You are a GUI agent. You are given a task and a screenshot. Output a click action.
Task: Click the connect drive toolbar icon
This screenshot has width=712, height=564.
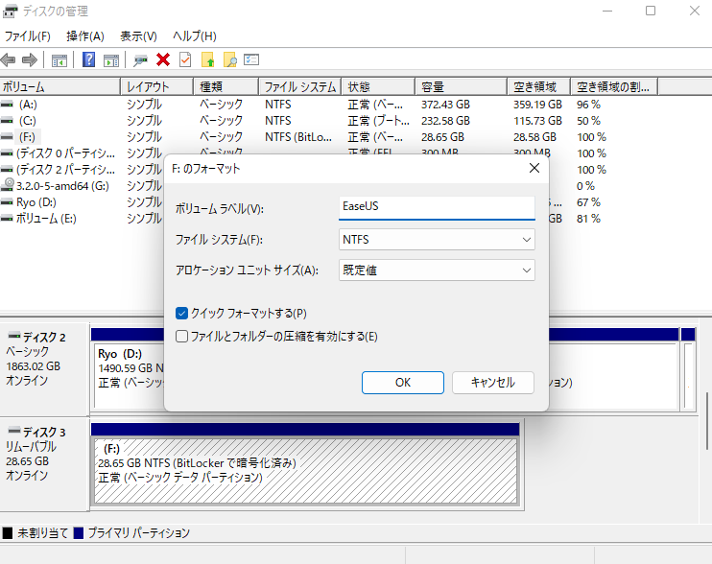point(141,59)
